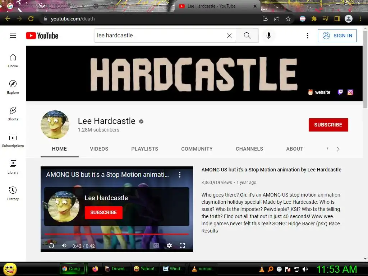Toggle closed captions in the player

pyautogui.click(x=156, y=245)
